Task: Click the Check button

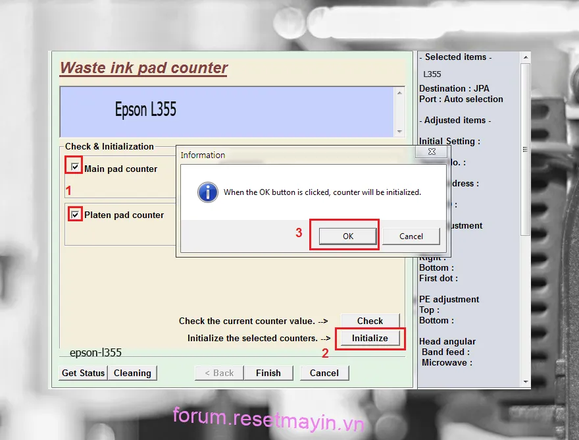Action: (x=370, y=321)
